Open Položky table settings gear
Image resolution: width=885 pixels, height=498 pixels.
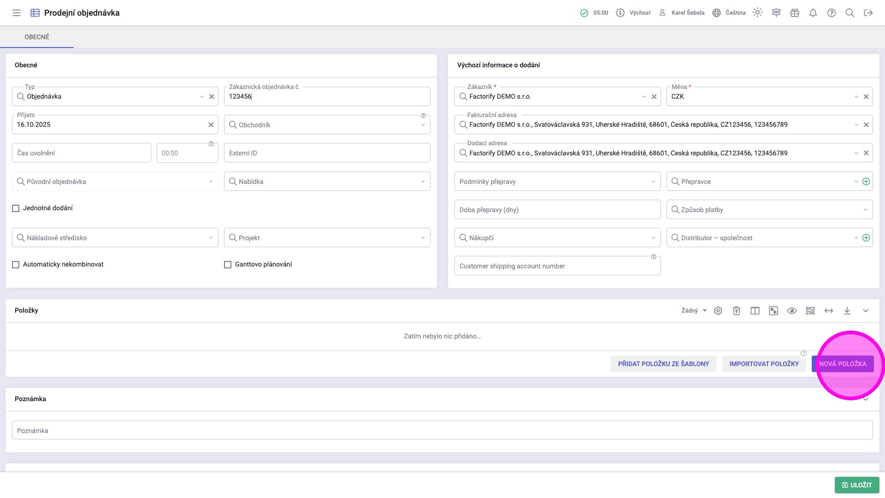(x=718, y=311)
